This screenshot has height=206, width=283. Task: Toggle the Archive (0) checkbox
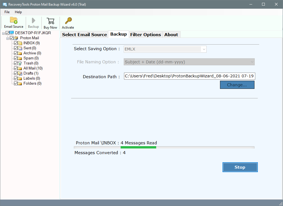pos(16,53)
